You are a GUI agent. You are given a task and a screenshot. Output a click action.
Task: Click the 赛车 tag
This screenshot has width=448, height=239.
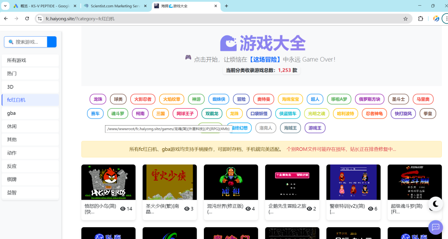pos(95,113)
